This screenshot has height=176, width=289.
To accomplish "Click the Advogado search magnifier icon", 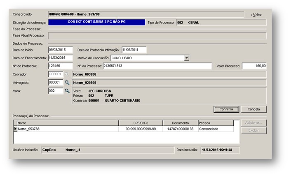I will [67, 83].
